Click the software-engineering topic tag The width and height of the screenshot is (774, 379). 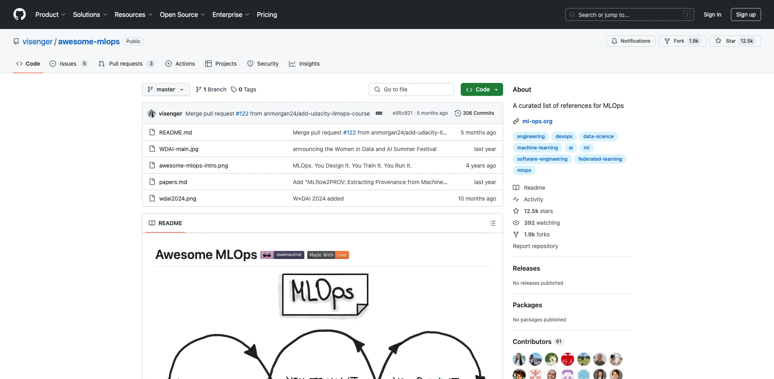pos(542,159)
